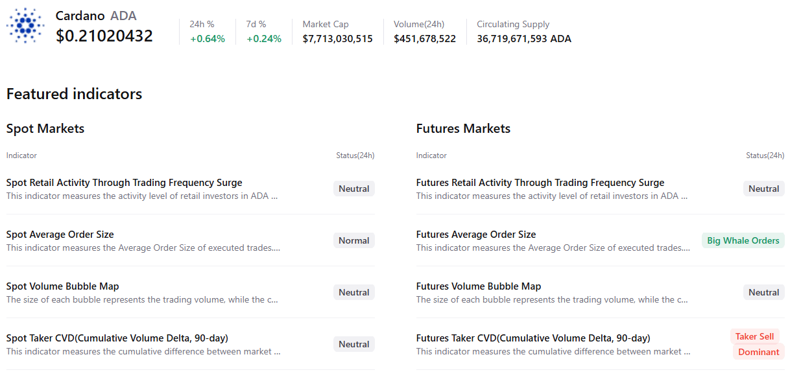Open Futures Taker CVD indicator
This screenshot has width=801, height=381.
coord(533,338)
